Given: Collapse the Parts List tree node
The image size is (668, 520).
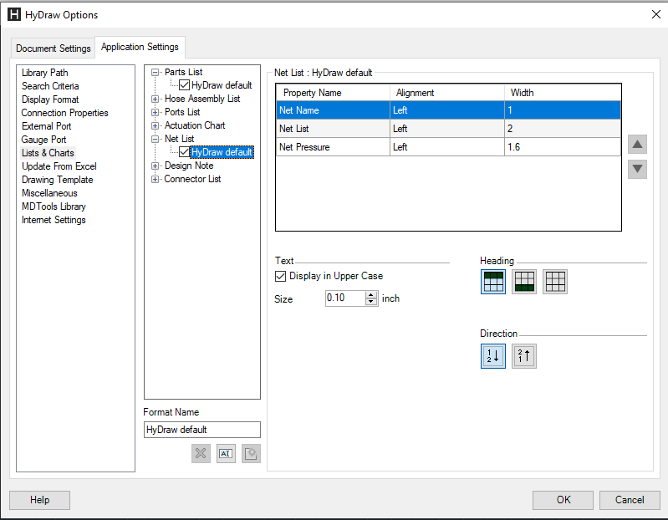Looking at the screenshot, I should click(155, 73).
